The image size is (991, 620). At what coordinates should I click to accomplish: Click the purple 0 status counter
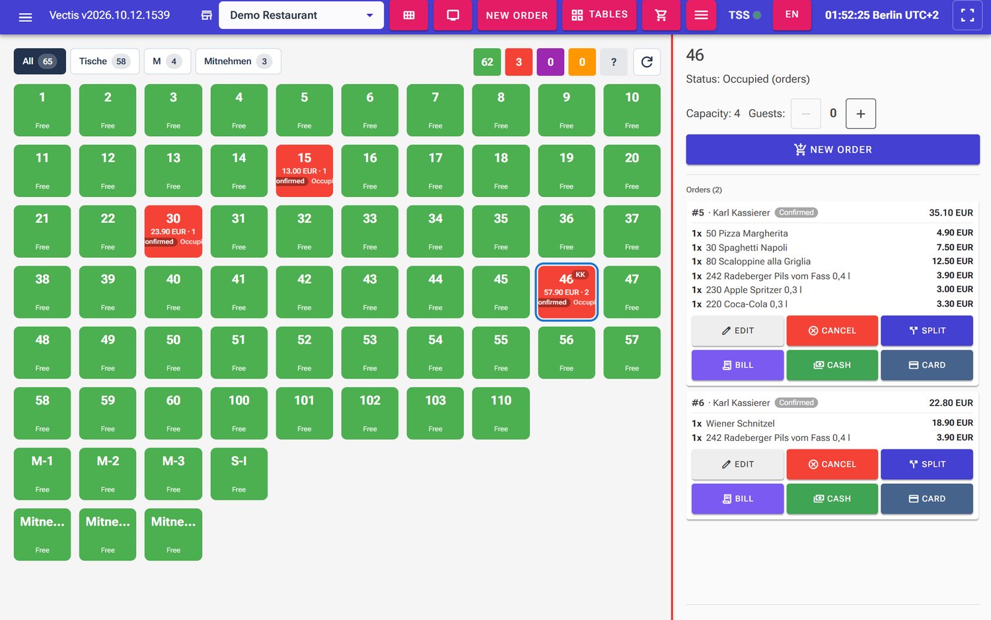550,62
